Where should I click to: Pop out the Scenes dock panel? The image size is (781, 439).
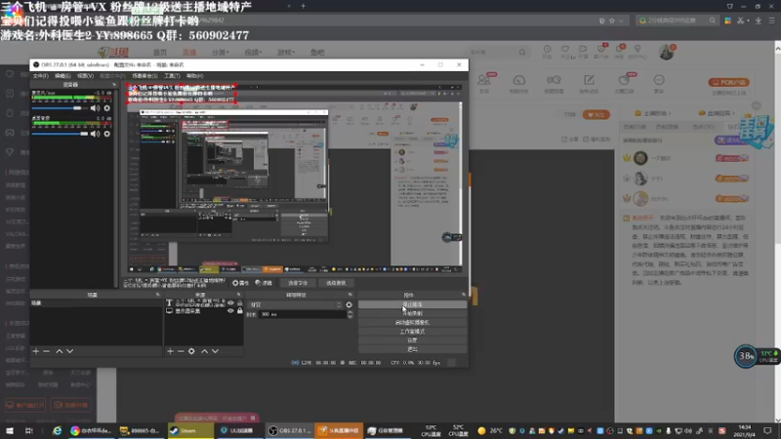pos(158,295)
